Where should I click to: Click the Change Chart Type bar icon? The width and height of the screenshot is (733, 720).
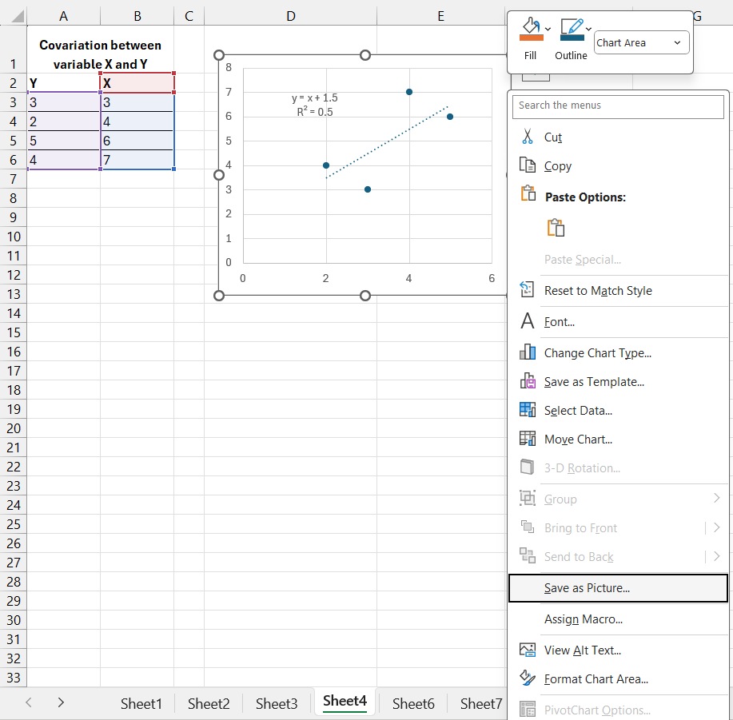point(528,352)
